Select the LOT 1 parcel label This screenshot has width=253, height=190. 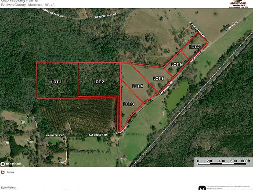pyautogui.click(x=56, y=82)
